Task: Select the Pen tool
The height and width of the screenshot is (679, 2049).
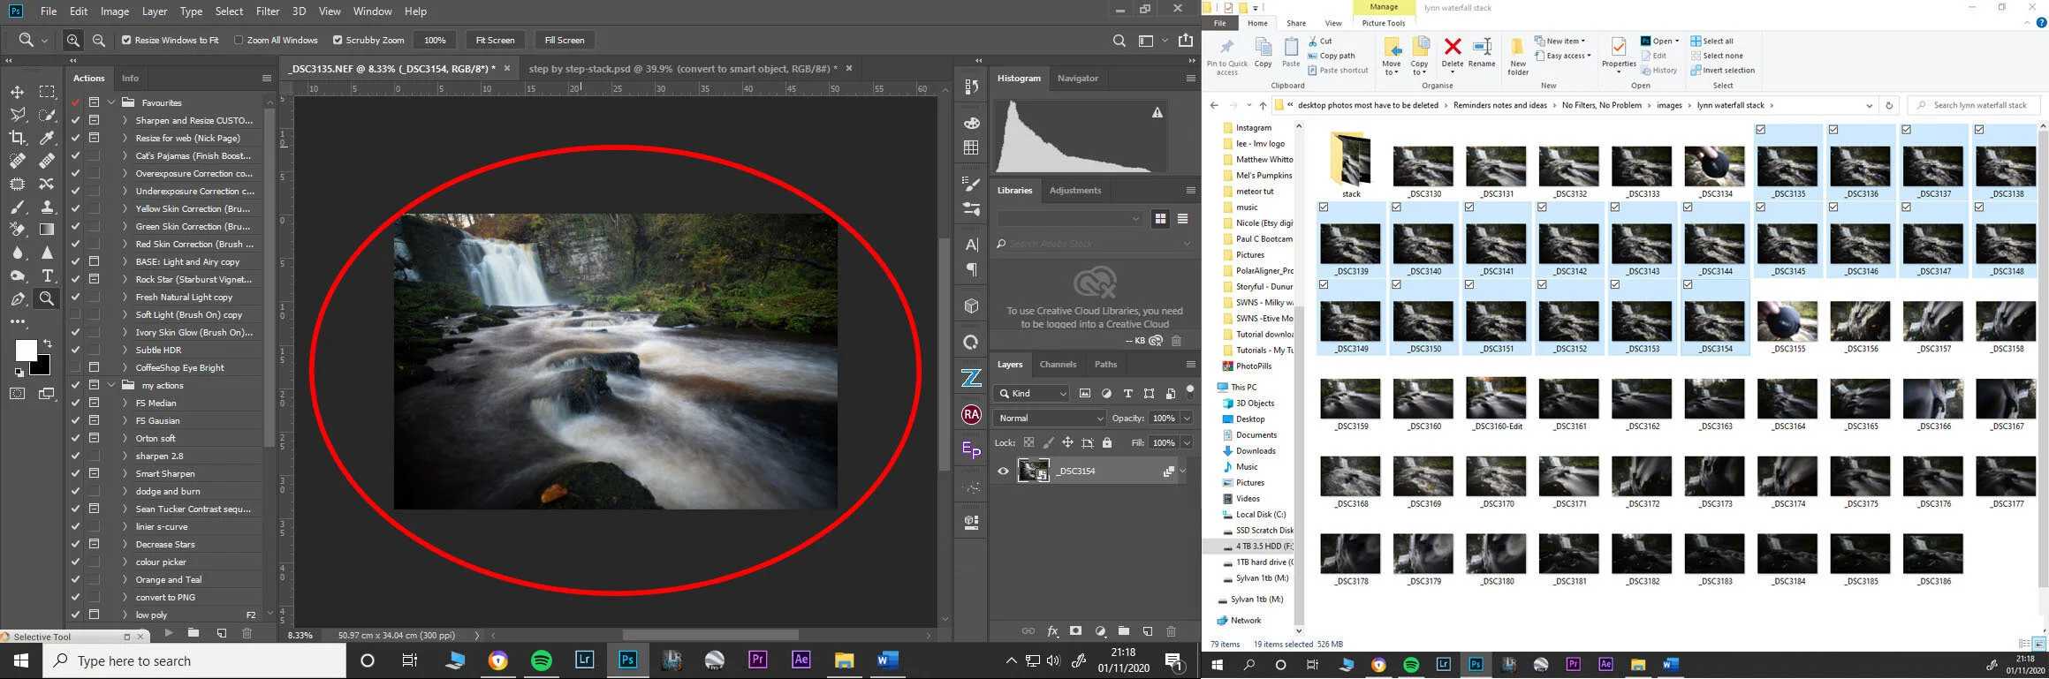Action: click(x=17, y=298)
